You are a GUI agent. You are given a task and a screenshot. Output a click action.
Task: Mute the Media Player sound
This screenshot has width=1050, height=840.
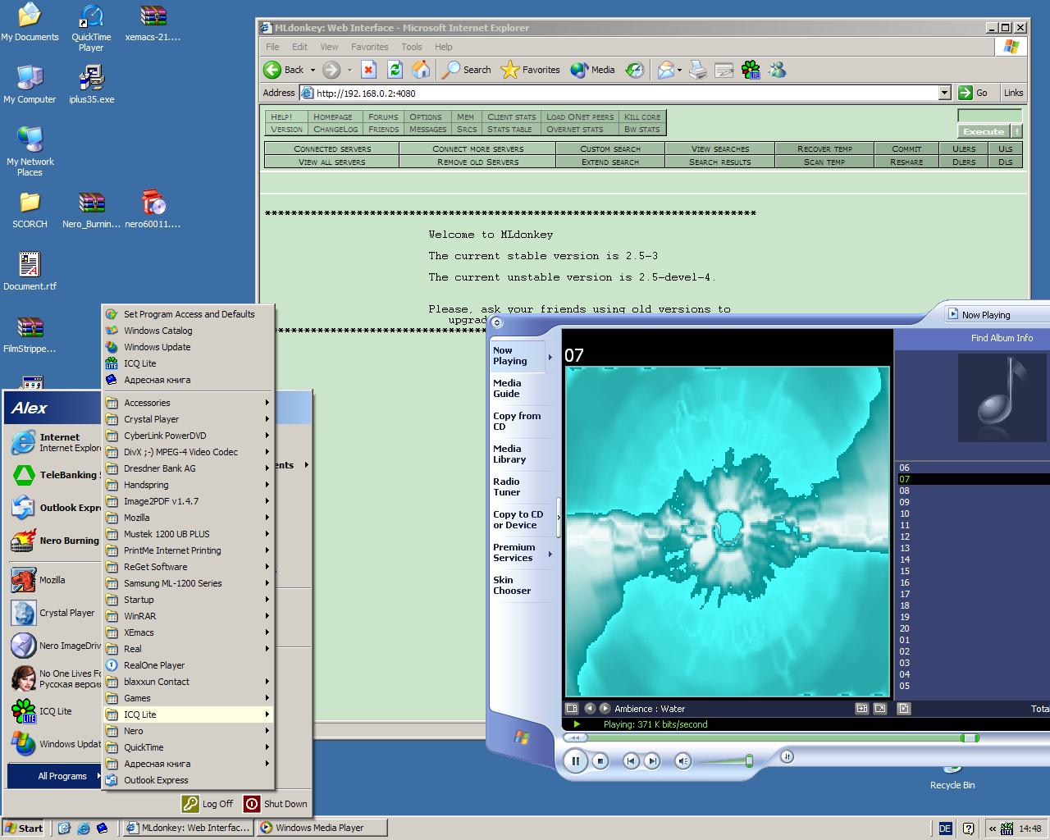click(x=682, y=761)
